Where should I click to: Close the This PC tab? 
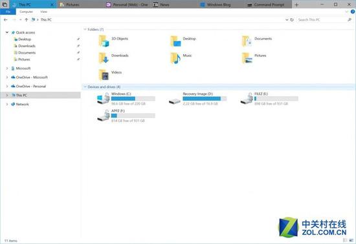coord(52,5)
